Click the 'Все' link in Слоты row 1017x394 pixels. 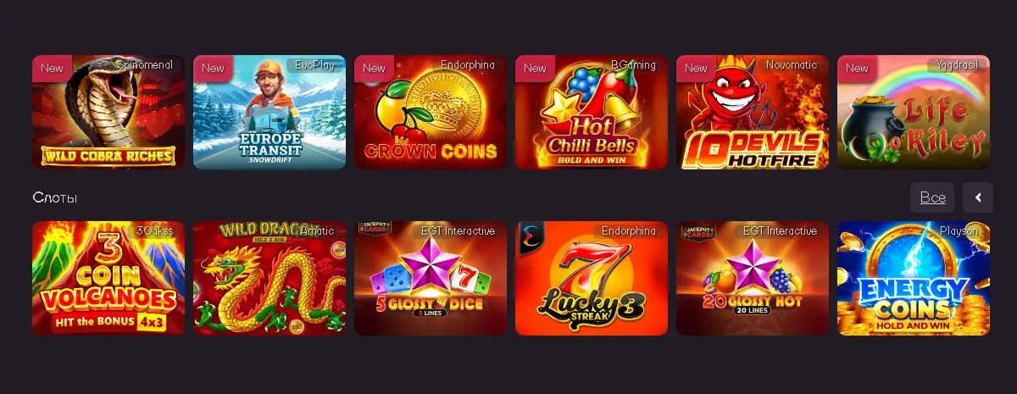coord(932,197)
